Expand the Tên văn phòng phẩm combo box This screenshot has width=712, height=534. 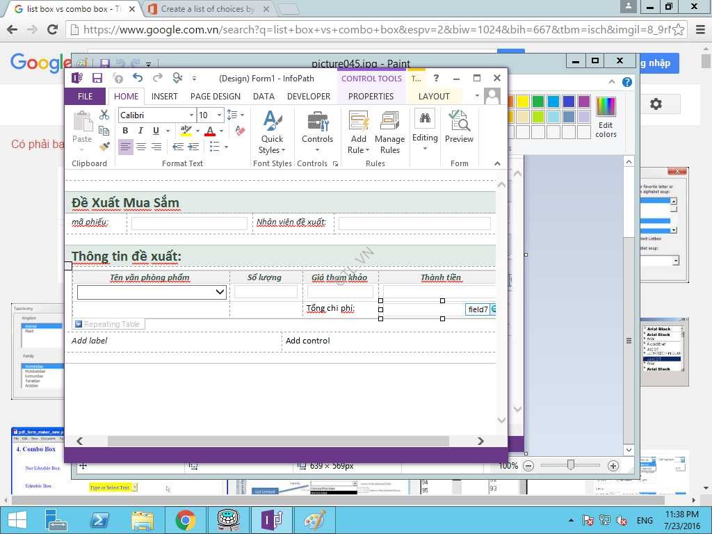point(220,292)
